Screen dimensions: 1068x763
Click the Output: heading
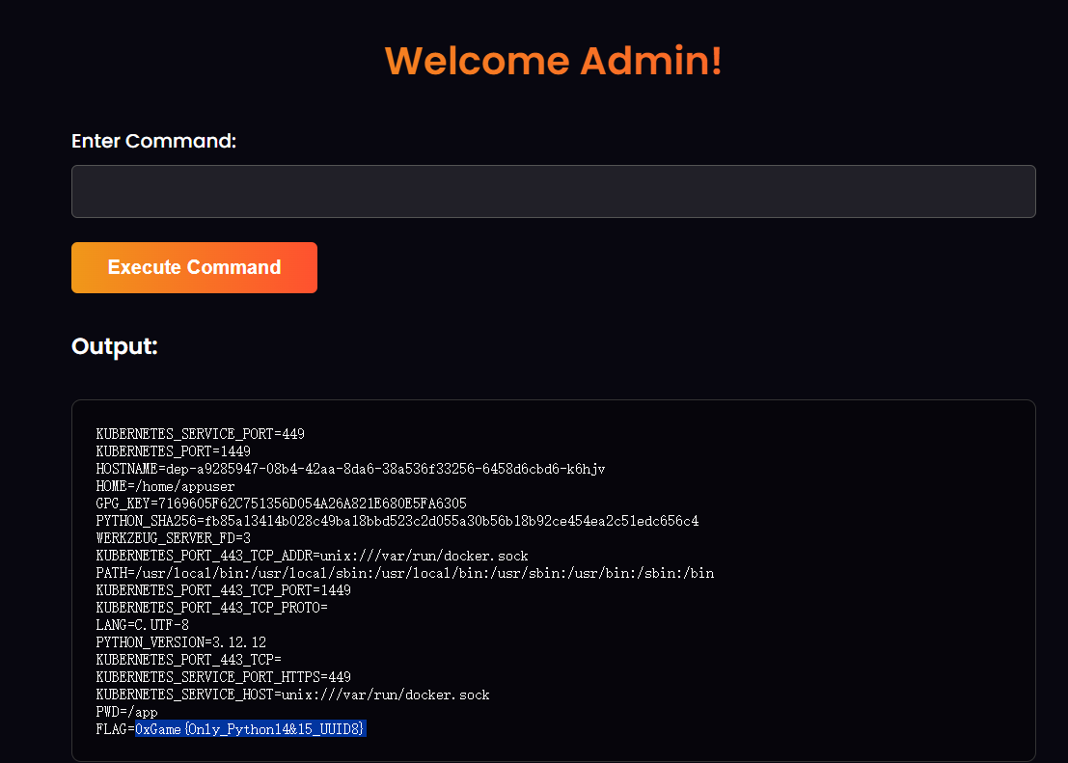point(114,346)
